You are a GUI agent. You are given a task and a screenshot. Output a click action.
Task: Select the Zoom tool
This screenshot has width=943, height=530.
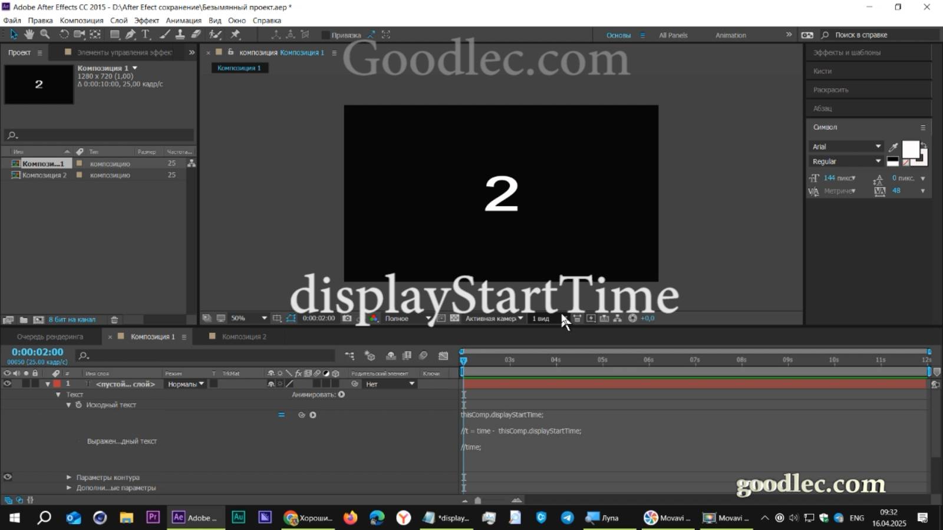pos(44,34)
